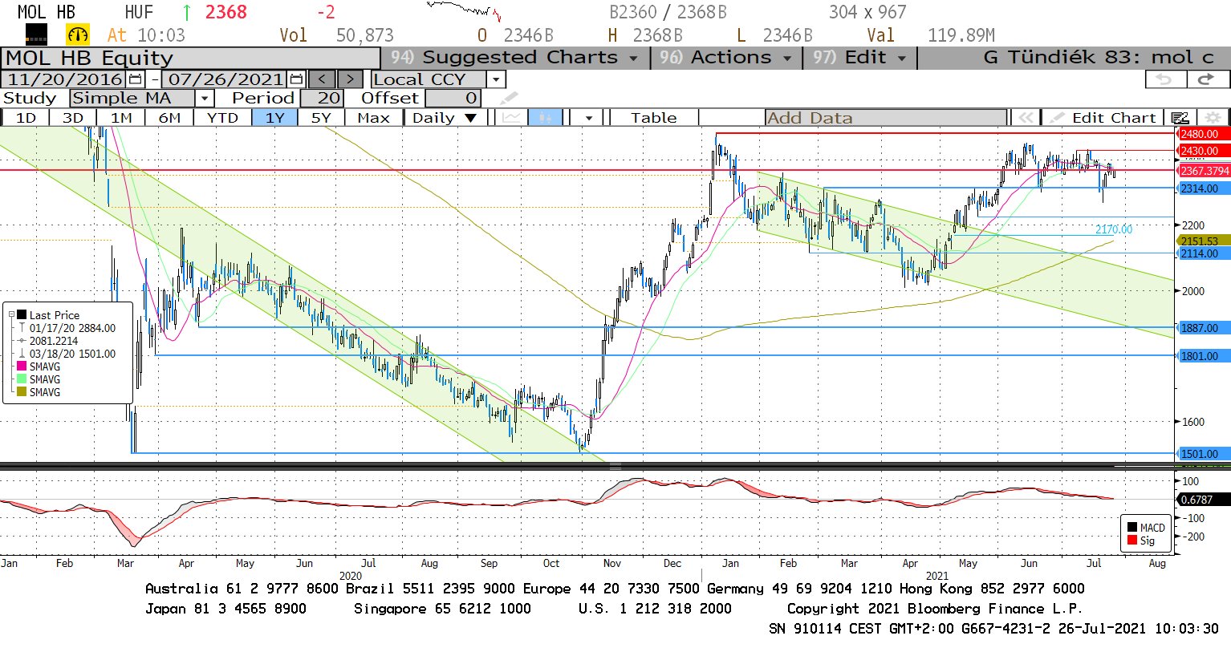Select the 5Y range tab
Image resolution: width=1231 pixels, height=652 pixels.
tap(321, 118)
